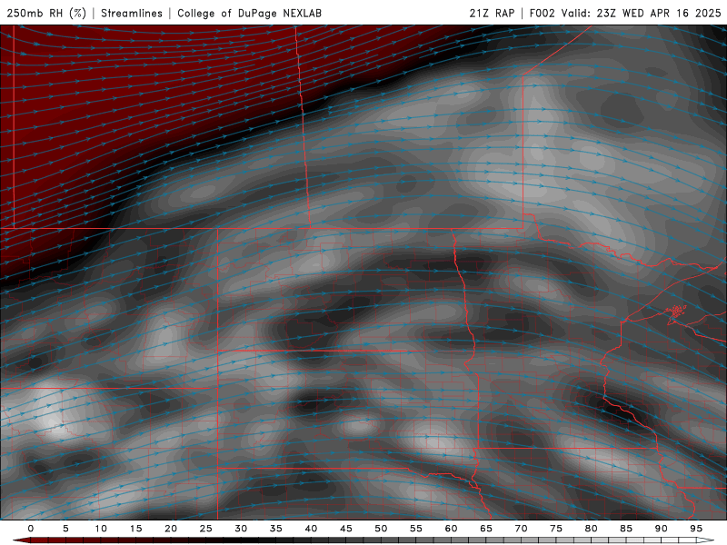Click the '45' colorbar label
Viewport: 727px width, 545px height.
tap(346, 529)
